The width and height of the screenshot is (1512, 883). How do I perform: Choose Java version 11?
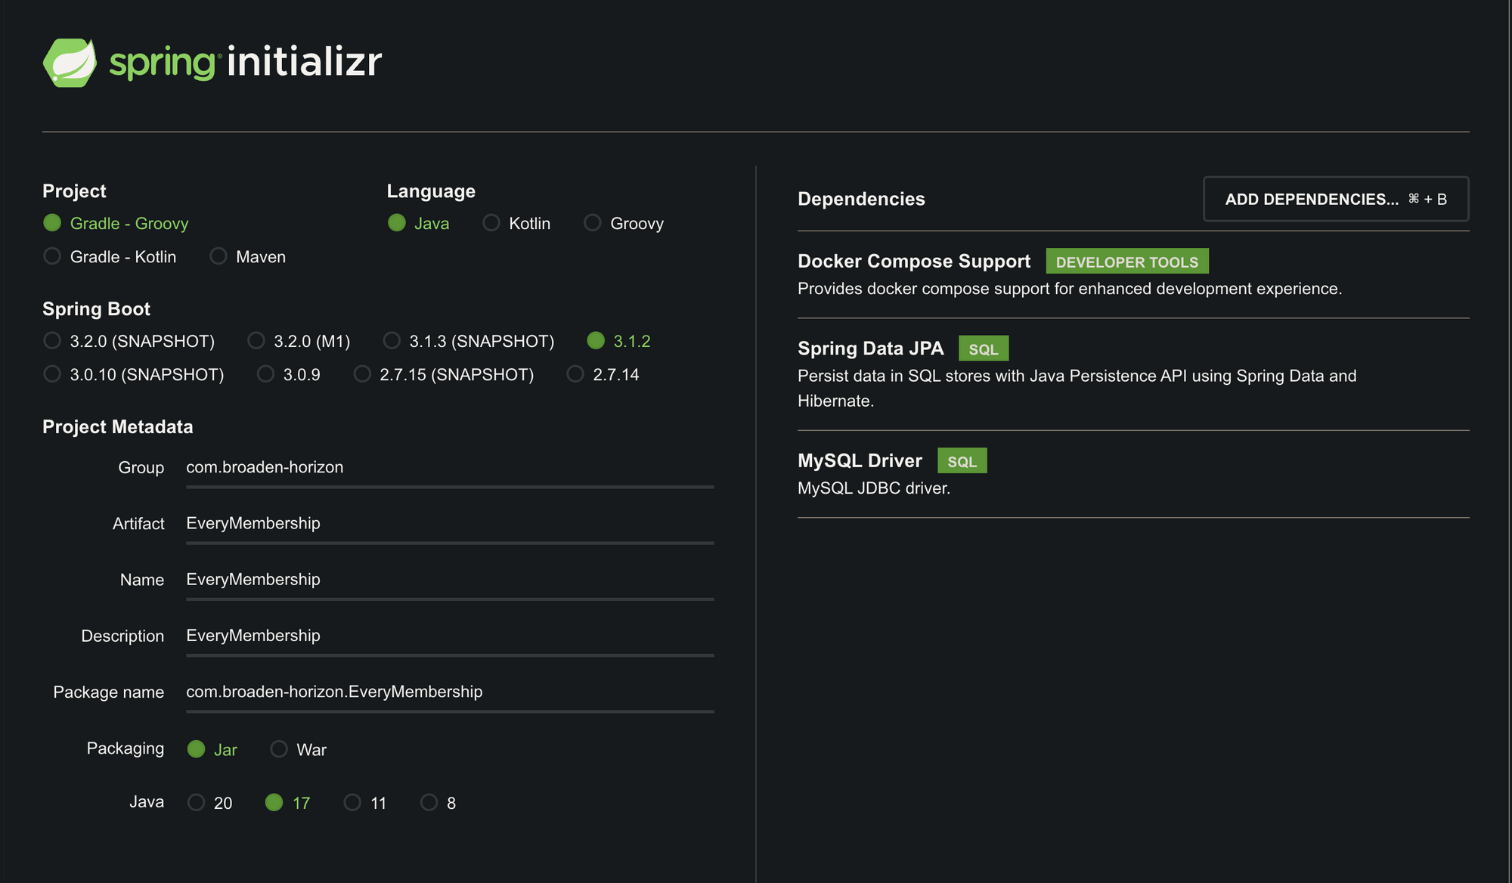pyautogui.click(x=352, y=802)
